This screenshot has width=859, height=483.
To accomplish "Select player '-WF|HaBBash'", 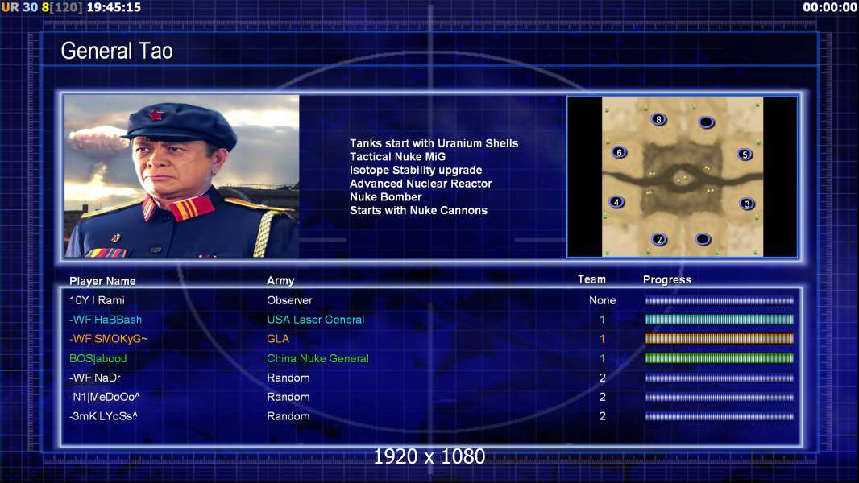I will (x=106, y=320).
